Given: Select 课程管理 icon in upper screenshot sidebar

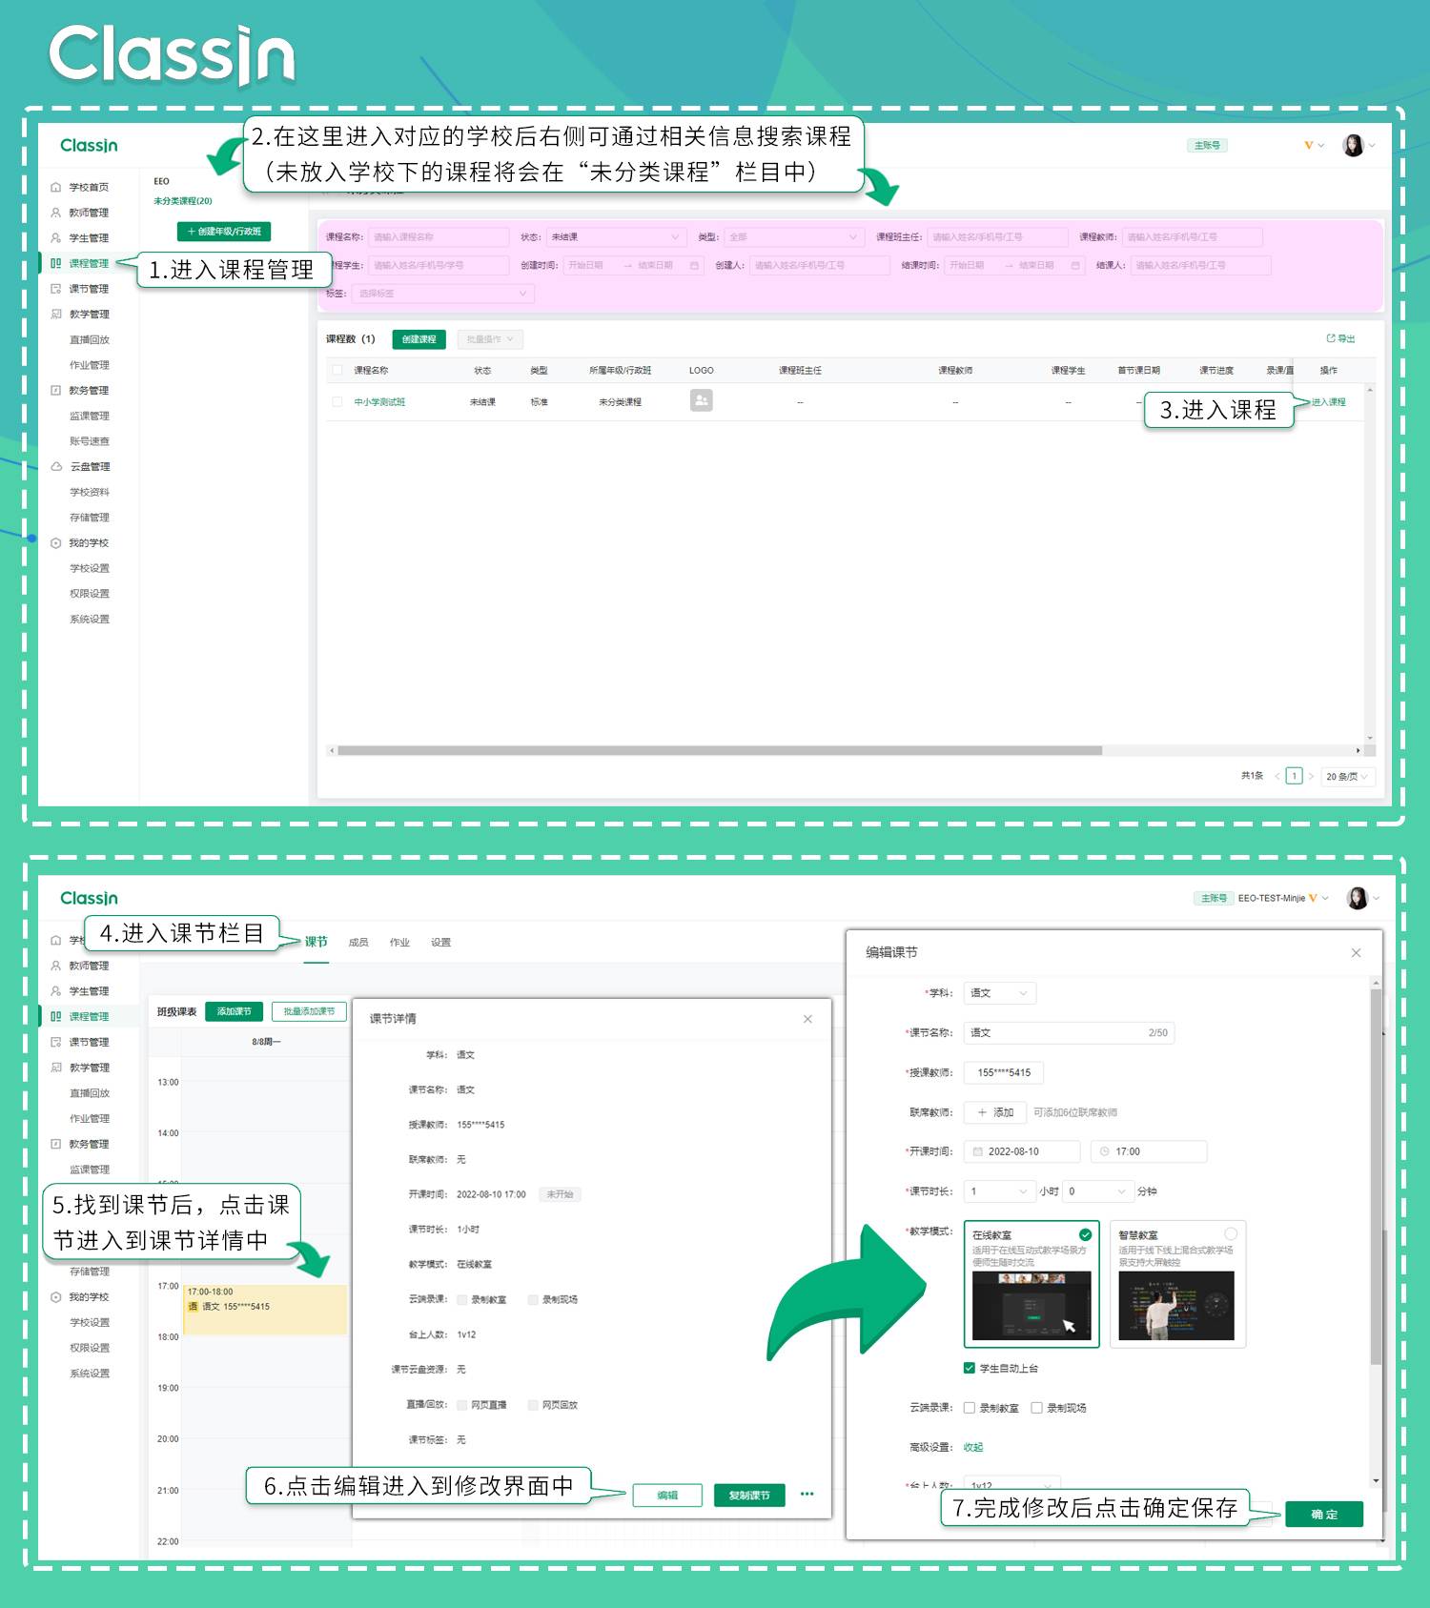Looking at the screenshot, I should tap(56, 263).
